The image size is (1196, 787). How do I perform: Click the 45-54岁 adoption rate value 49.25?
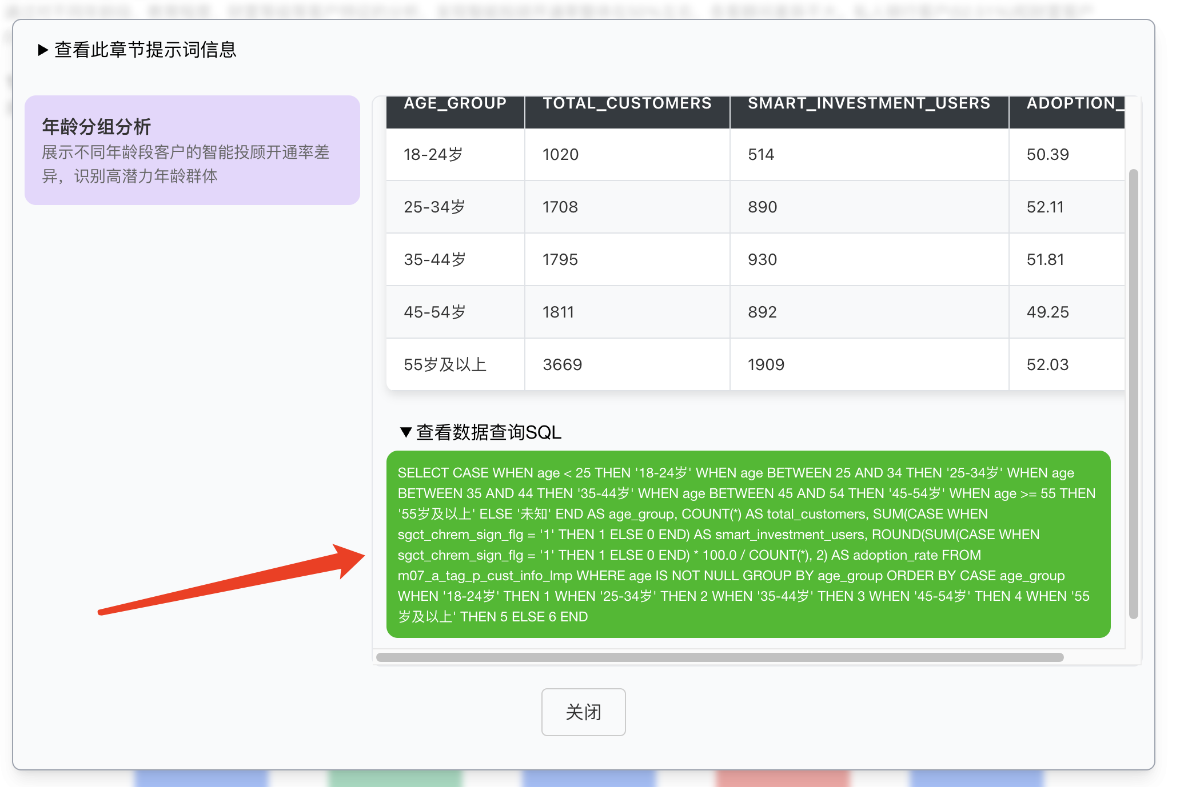pos(1047,312)
